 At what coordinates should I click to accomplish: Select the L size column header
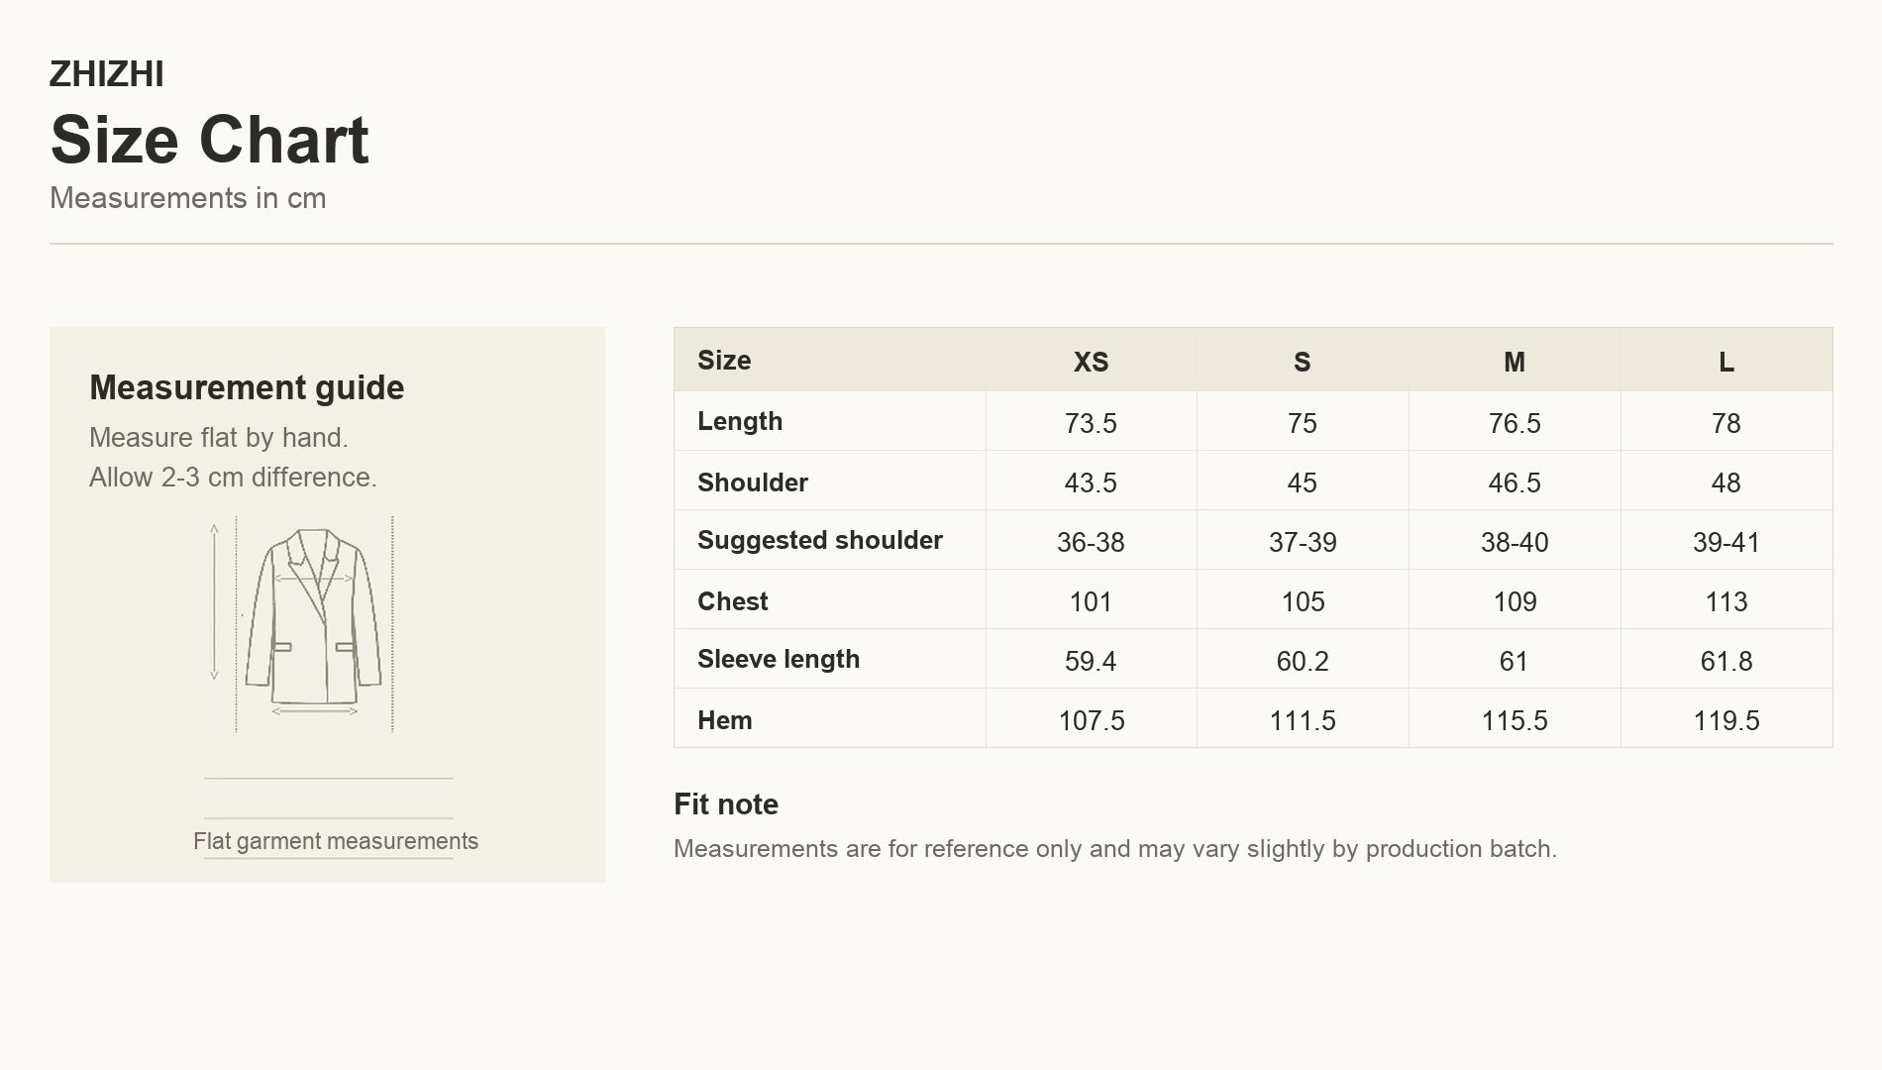point(1726,362)
